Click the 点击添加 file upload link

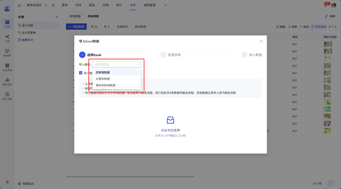[167, 130]
